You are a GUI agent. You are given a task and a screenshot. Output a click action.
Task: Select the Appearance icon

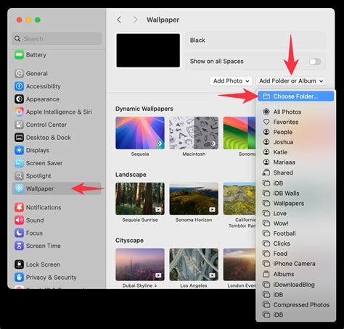(x=19, y=99)
